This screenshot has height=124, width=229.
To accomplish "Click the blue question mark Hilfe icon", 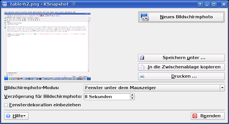I will pos(8,116).
